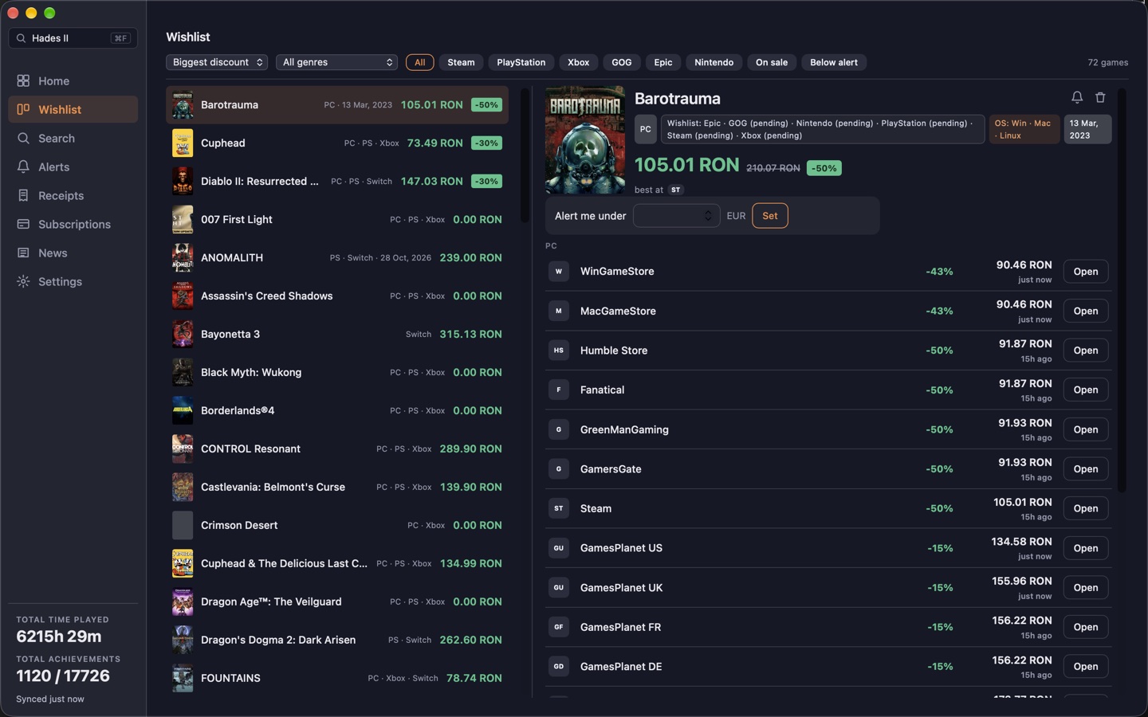The width and height of the screenshot is (1148, 717).
Task: Open the WinGameStore offer
Action: 1086,272
